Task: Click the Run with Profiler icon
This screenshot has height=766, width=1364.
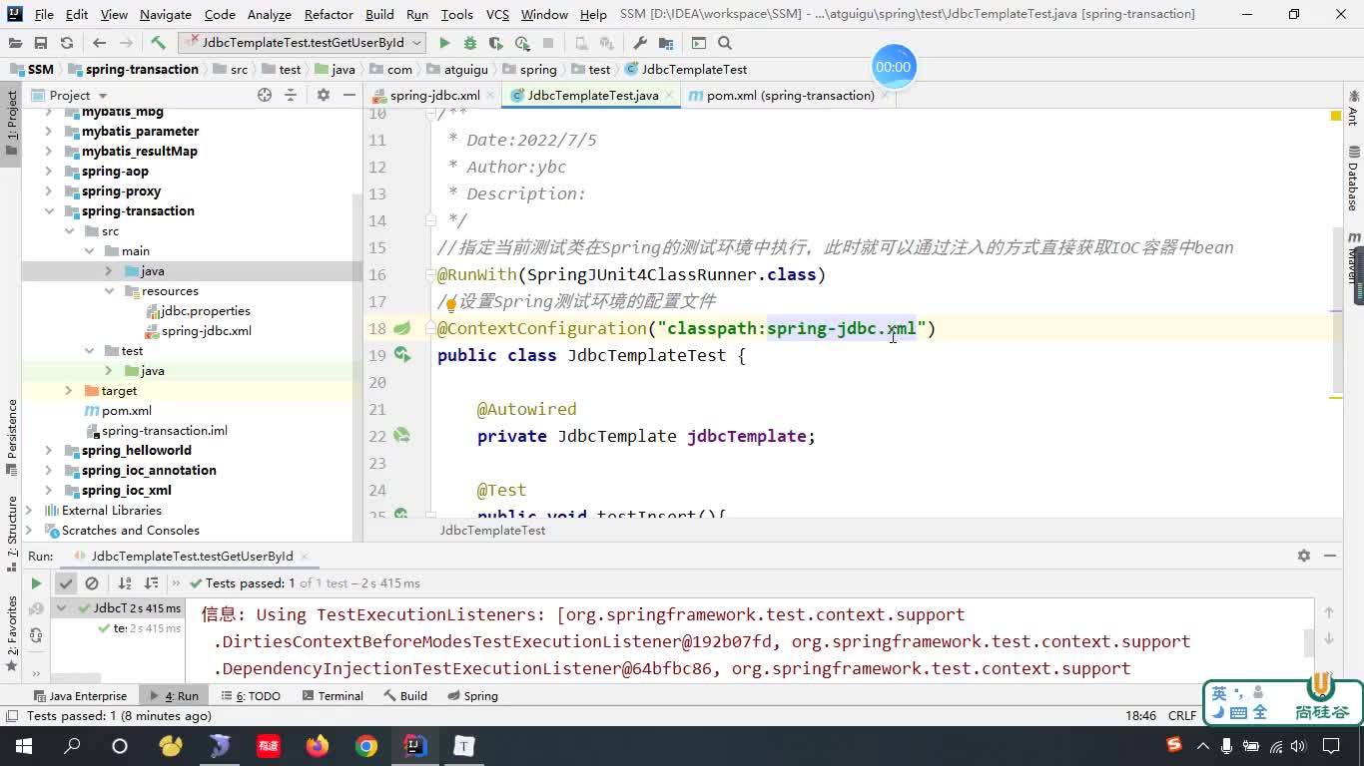Action: coord(522,43)
